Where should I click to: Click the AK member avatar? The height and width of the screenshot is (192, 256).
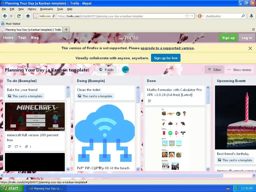(125, 70)
